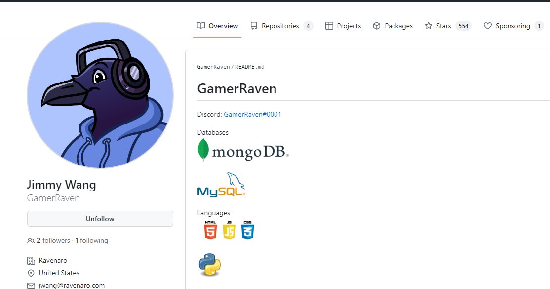Open the raven profile avatar image

coord(100,95)
